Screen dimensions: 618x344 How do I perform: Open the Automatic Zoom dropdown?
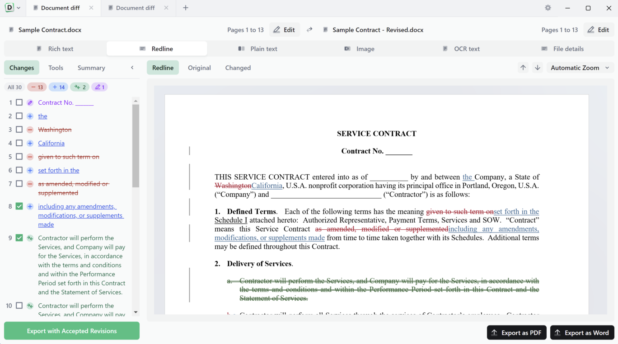pyautogui.click(x=580, y=68)
